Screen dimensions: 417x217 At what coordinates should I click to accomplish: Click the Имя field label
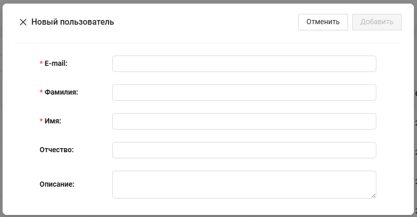53,121
